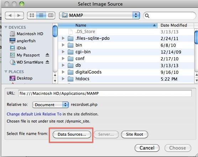Eject the My Passport drive
The height and width of the screenshot is (157, 198).
47,55
